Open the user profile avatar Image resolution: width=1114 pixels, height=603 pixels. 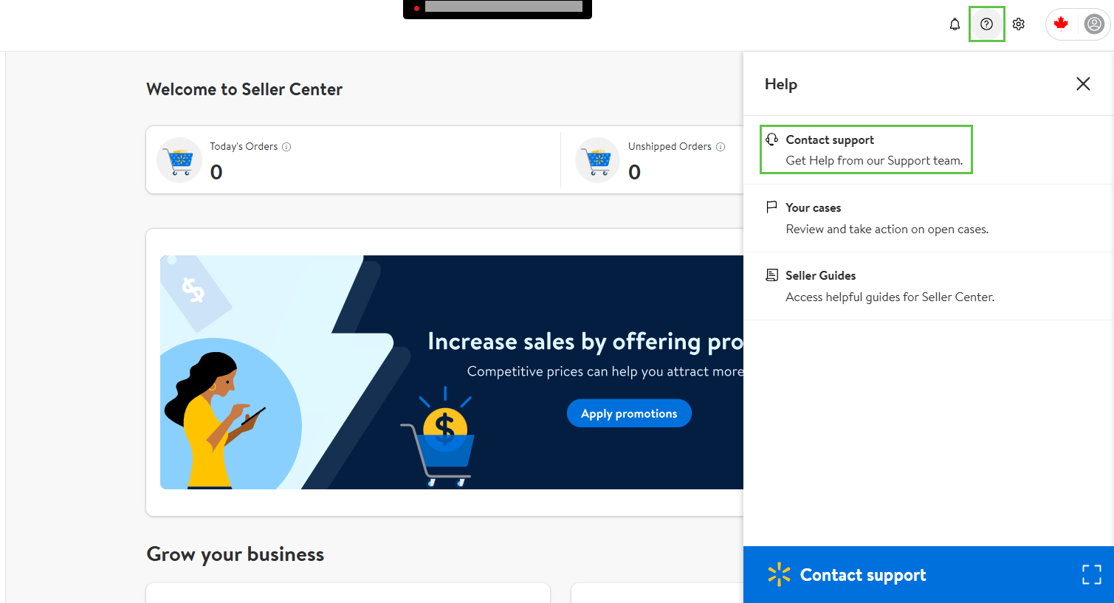pyautogui.click(x=1093, y=24)
